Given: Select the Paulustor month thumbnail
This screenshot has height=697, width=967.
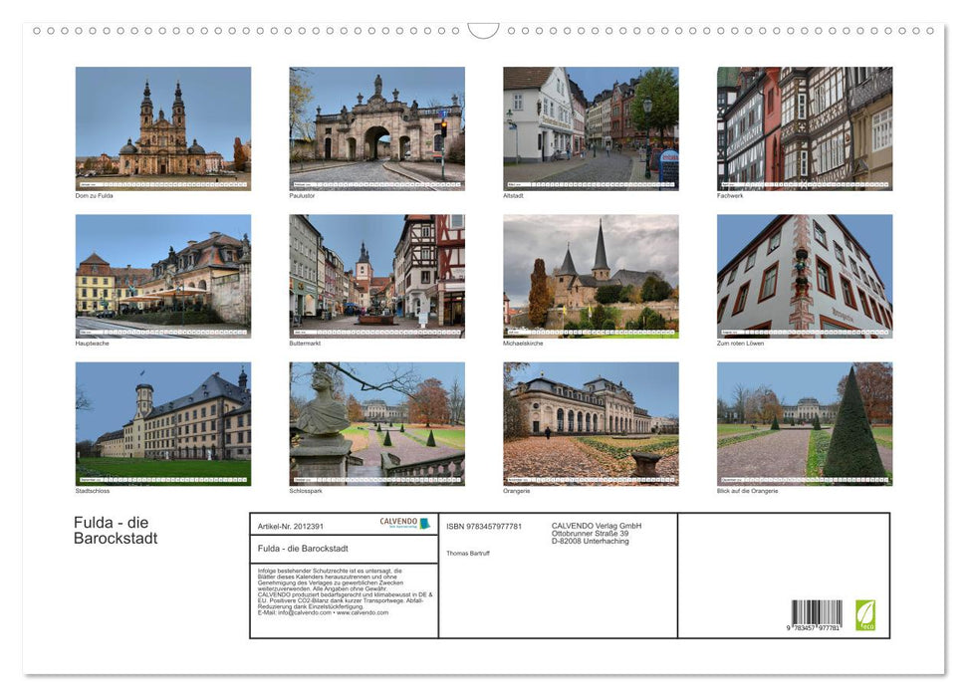Looking at the screenshot, I should pos(376,127).
